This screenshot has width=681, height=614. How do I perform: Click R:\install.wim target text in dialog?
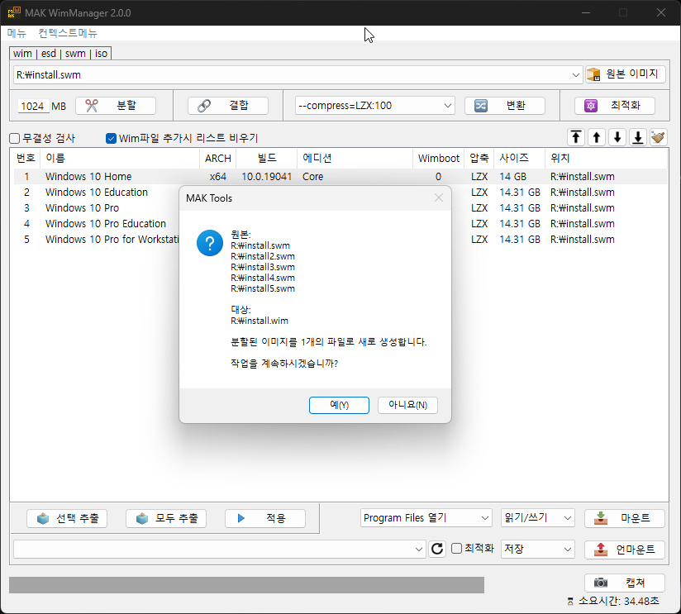pos(260,321)
